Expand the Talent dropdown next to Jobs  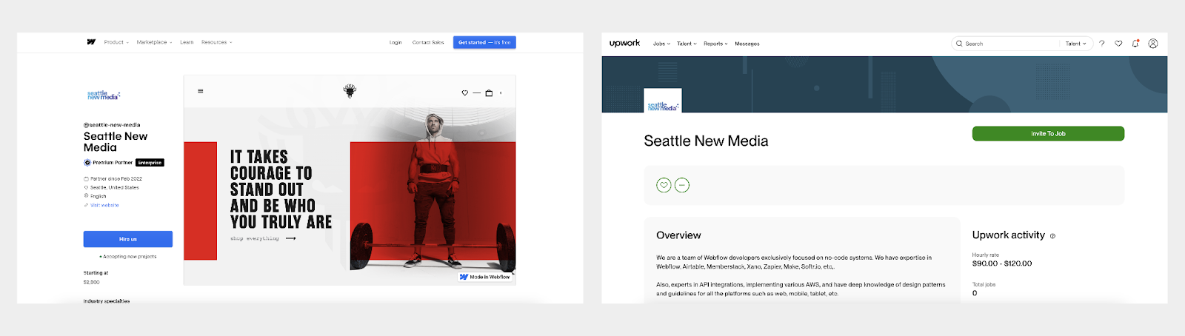click(x=687, y=44)
